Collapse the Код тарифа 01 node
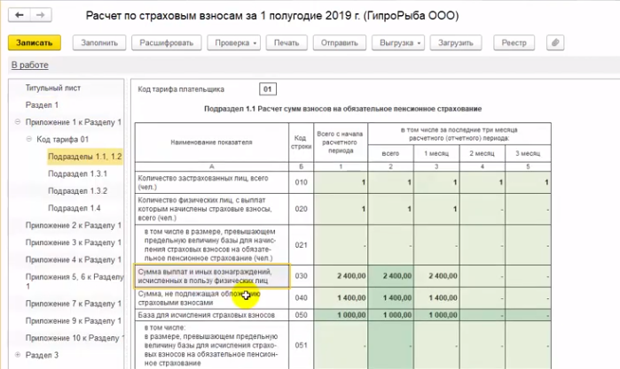This screenshot has width=620, height=369. pos(29,140)
